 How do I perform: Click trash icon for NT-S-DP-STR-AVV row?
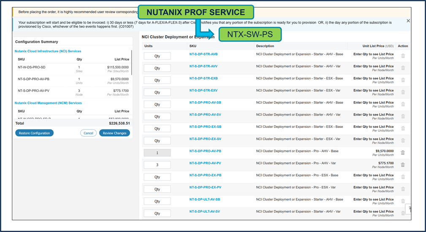(x=403, y=68)
